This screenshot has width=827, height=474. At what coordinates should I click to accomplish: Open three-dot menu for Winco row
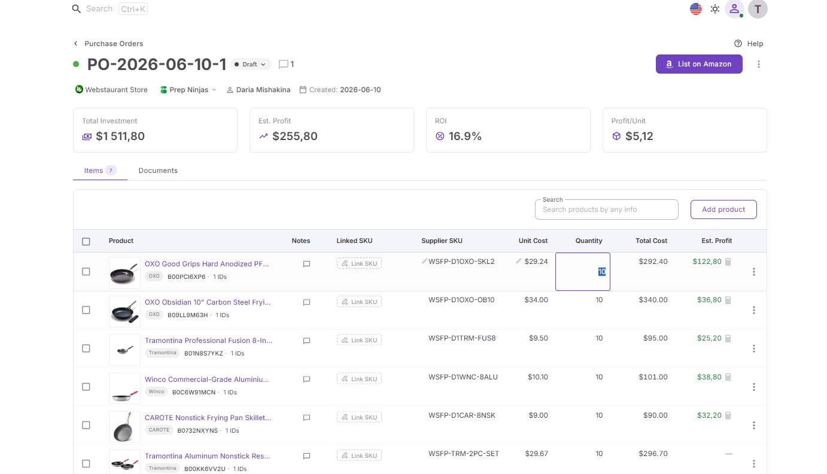[x=754, y=387]
